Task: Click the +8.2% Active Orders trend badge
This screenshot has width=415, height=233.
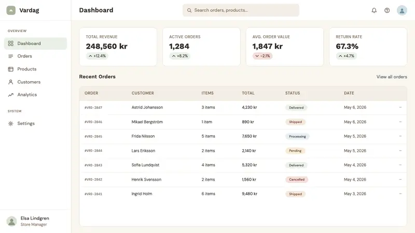Action: click(x=179, y=56)
